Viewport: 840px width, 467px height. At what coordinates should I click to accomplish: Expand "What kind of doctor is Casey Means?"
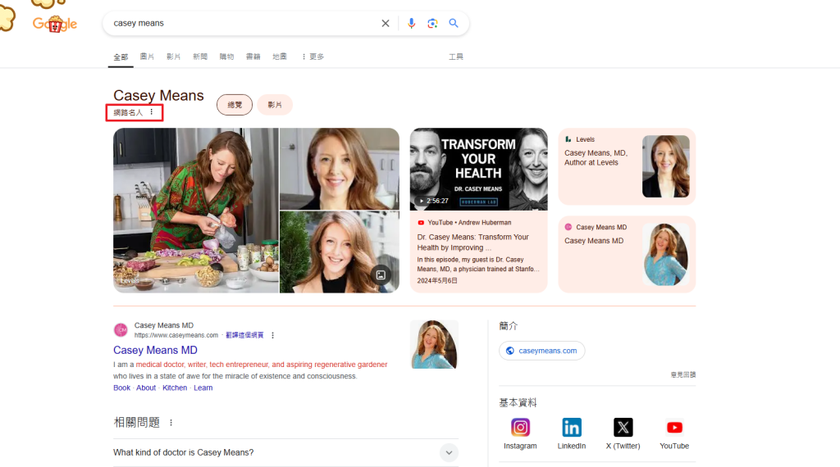click(448, 452)
